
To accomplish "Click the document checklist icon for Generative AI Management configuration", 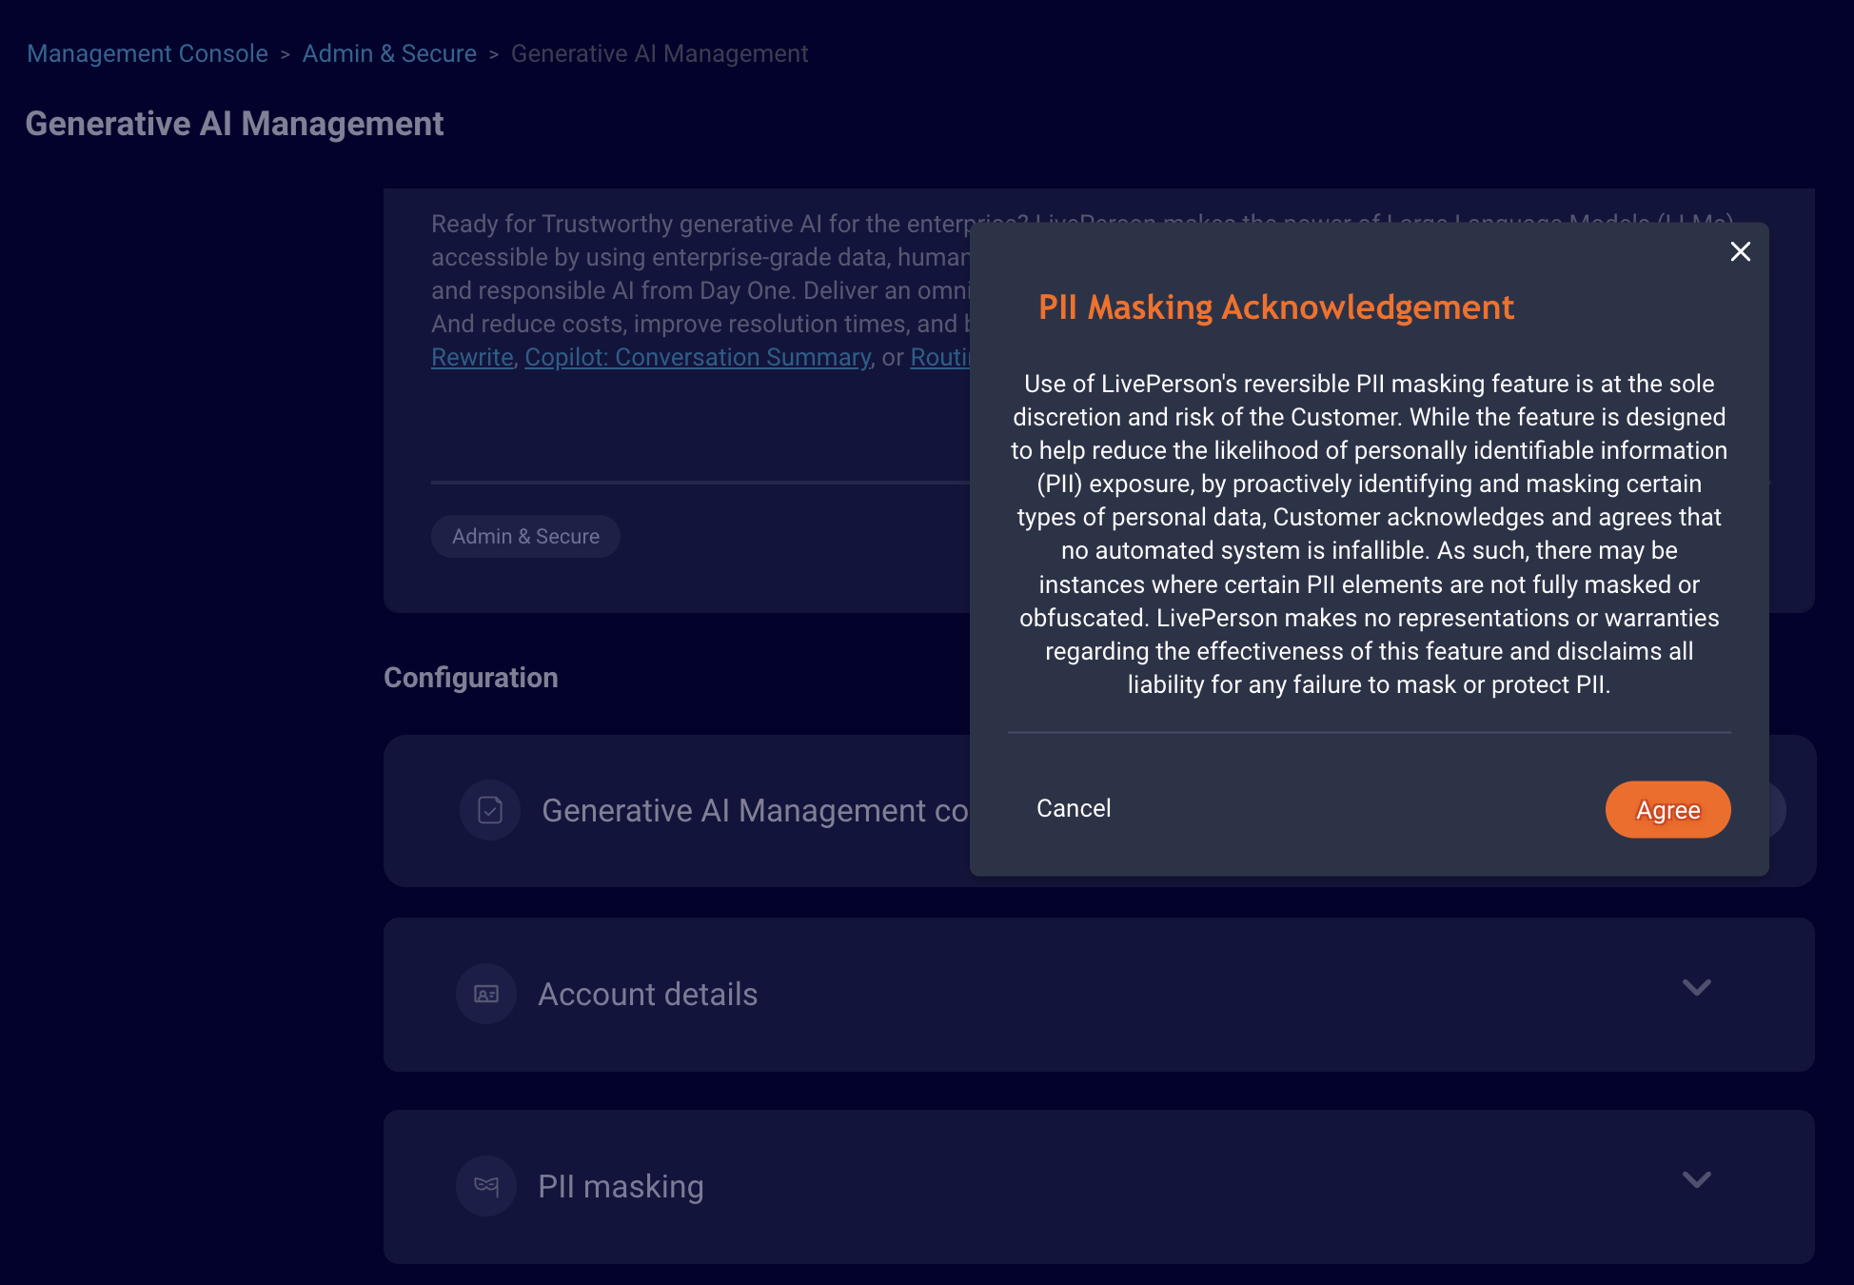I will pos(488,810).
